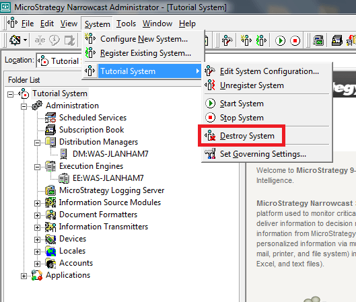Viewport: 356px width, 302px height.
Task: Click the register existing system toolbar icon
Action: (261, 41)
